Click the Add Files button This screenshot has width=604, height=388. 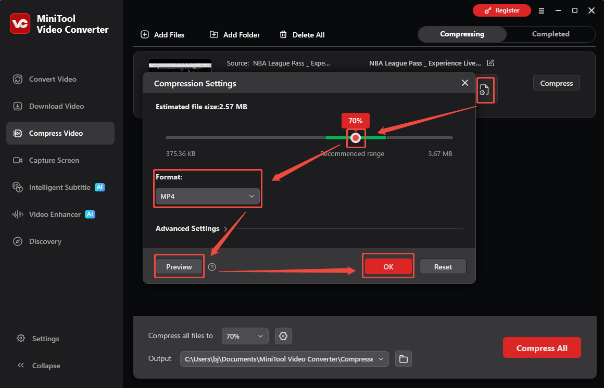click(162, 35)
